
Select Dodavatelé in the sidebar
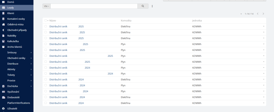coord(13,97)
